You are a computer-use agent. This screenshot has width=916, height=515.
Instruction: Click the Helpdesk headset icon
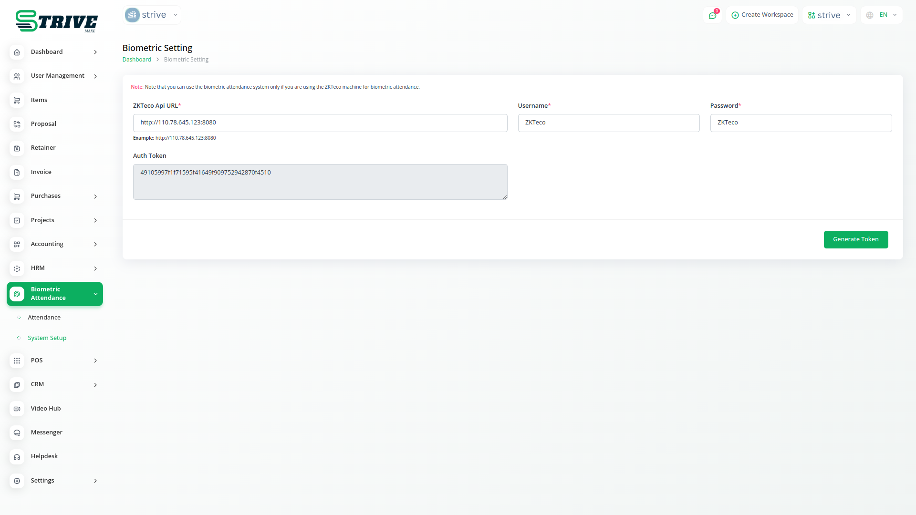click(17, 457)
